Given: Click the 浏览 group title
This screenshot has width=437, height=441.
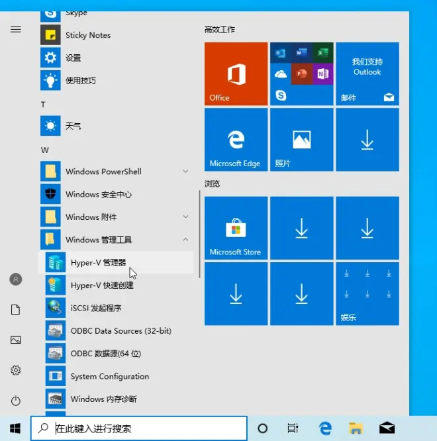Looking at the screenshot, I should click(212, 184).
